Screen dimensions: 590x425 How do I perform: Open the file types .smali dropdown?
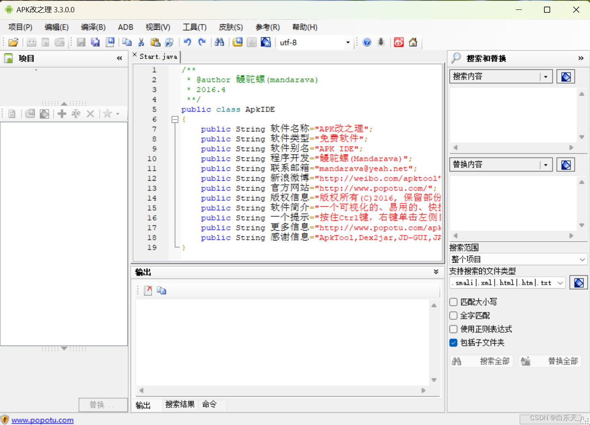560,283
